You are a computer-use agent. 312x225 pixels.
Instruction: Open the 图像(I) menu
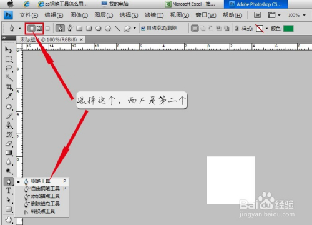click(79, 15)
